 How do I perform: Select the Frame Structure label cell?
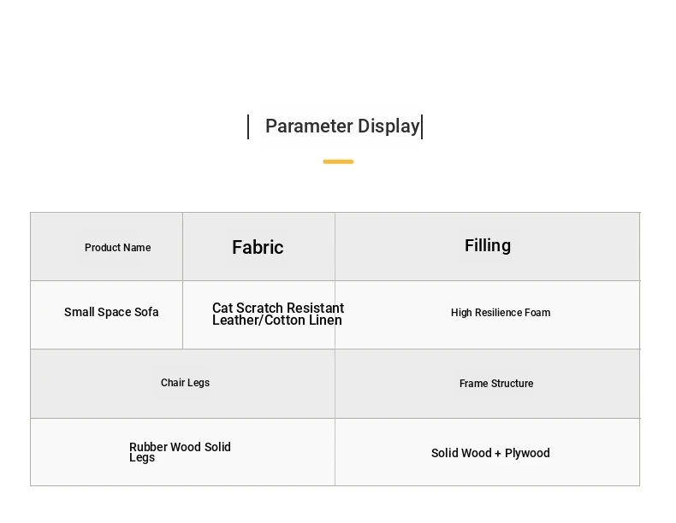(x=487, y=384)
